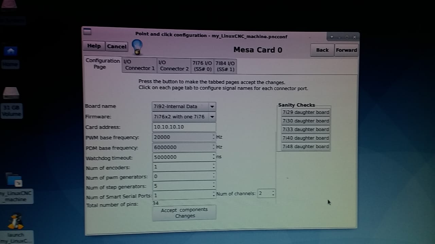
Task: Click the Help button
Action: tap(94, 46)
